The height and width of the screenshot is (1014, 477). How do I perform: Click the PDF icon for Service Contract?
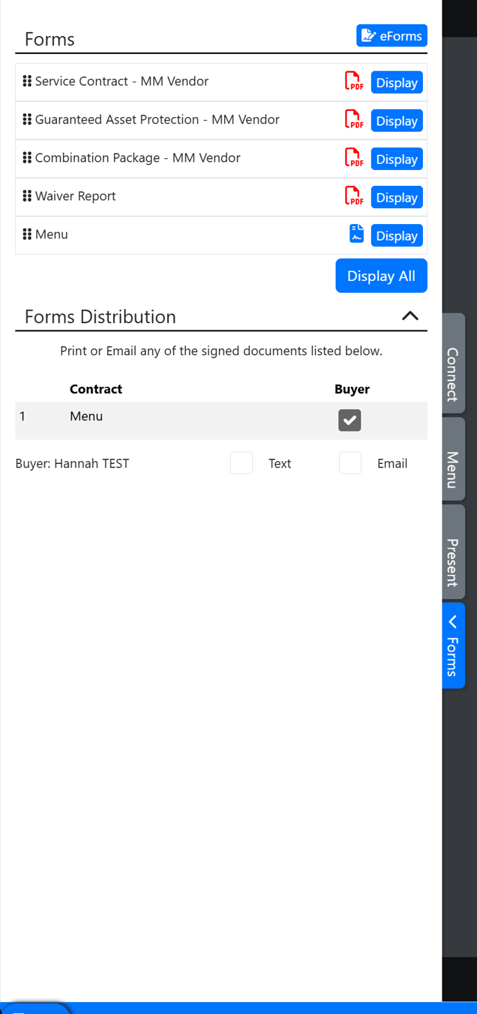pyautogui.click(x=354, y=82)
